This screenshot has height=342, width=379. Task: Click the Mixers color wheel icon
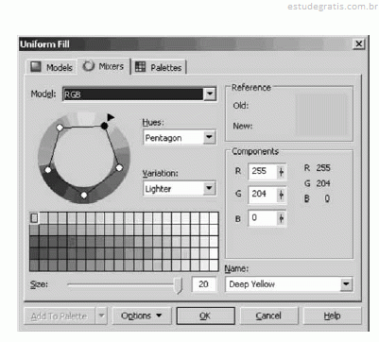(x=89, y=66)
